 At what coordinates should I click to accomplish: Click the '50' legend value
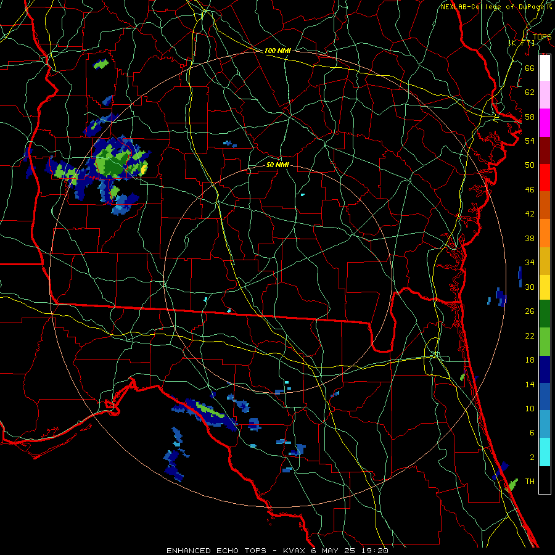[x=530, y=165]
